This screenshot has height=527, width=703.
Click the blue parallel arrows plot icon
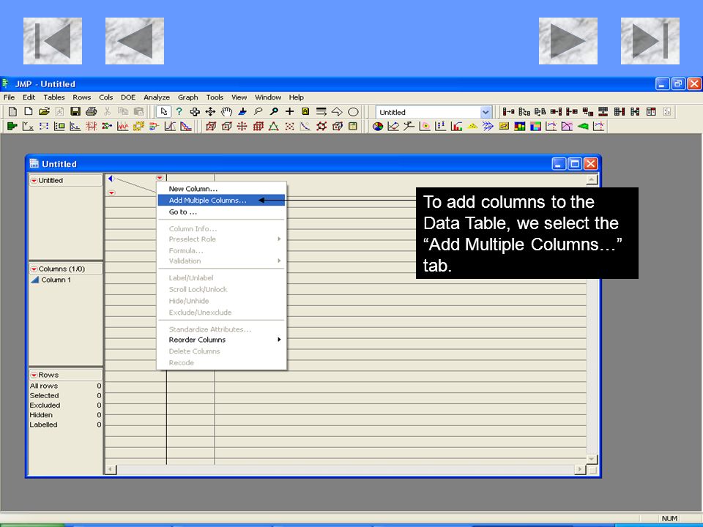click(x=488, y=127)
